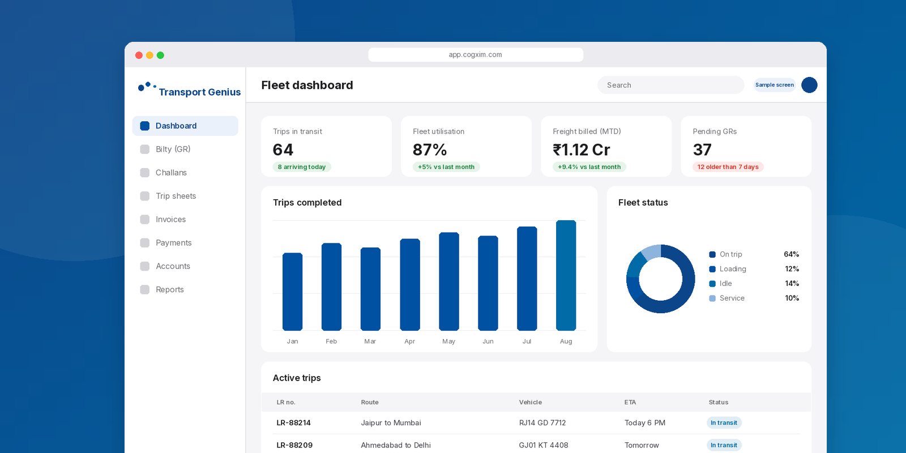
Task: Click Jaipur to Mumbai route
Action: 391,422
